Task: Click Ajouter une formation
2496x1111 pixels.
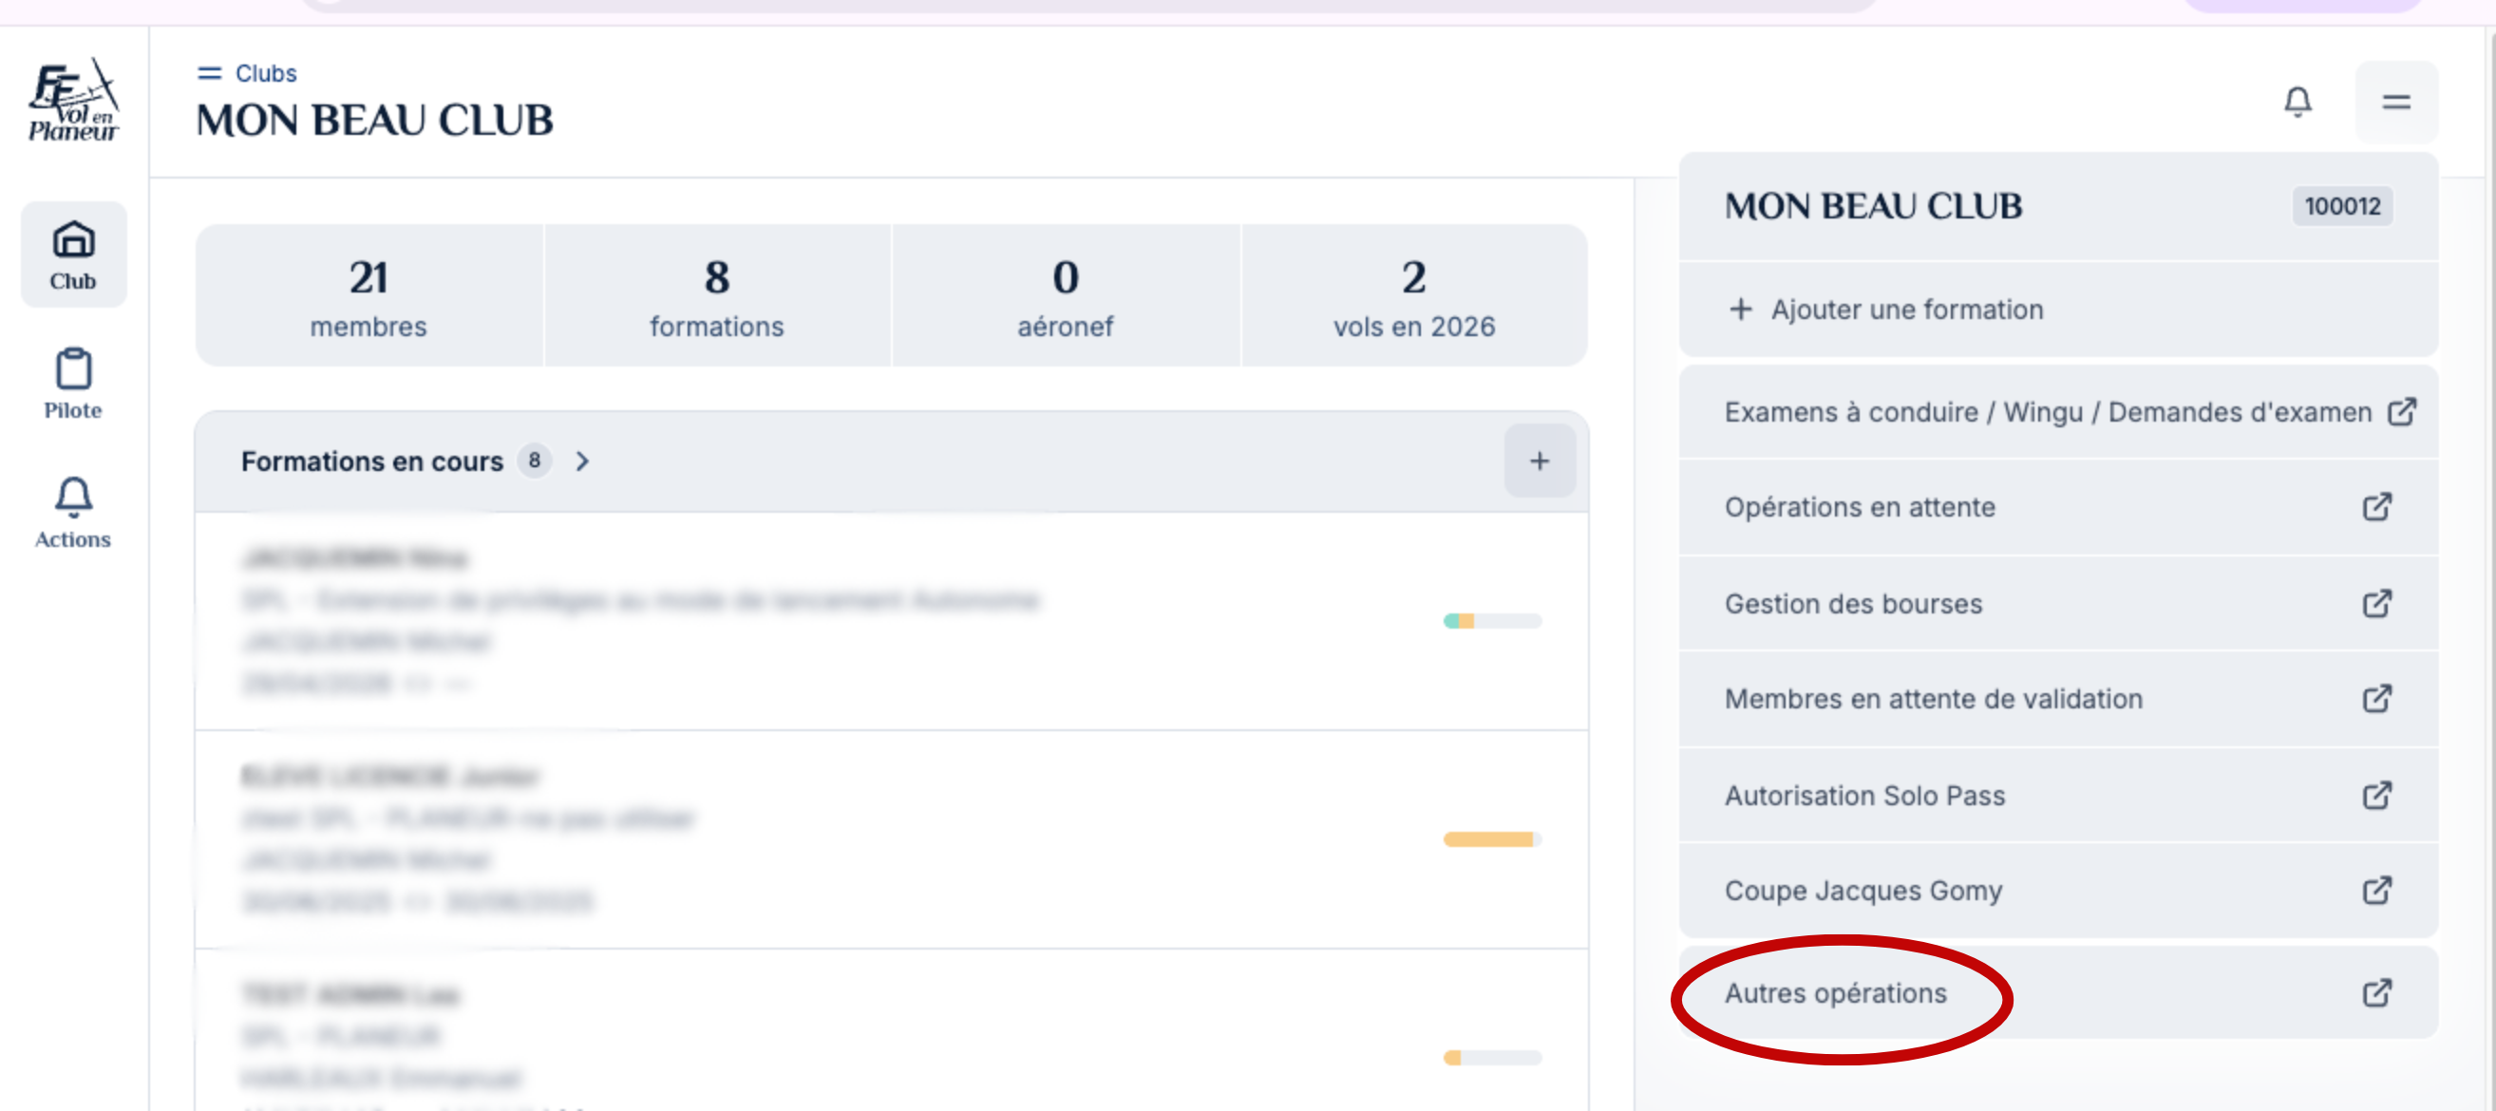Action: [x=2058, y=310]
